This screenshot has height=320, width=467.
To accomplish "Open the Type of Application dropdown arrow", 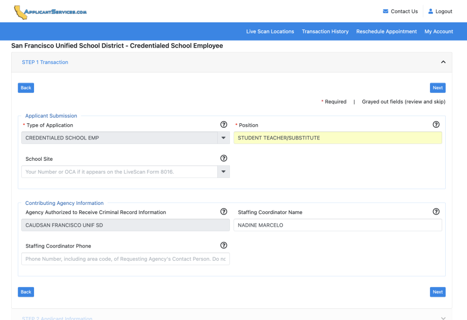I will point(223,138).
